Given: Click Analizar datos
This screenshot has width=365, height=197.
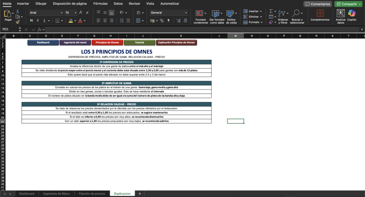Looking at the screenshot, I should (341, 17).
